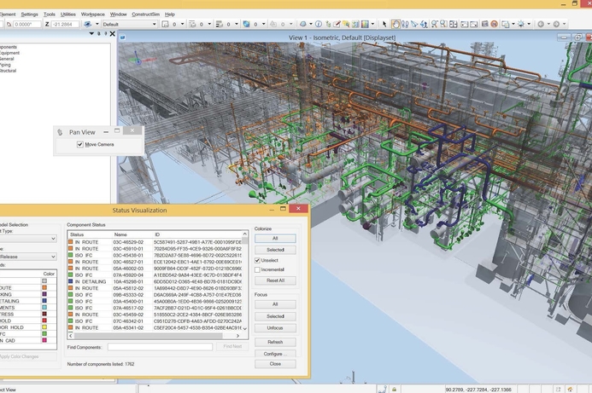Image resolution: width=592 pixels, height=393 pixels.
Task: Click the Fit View tool
Action: [x=454, y=24]
